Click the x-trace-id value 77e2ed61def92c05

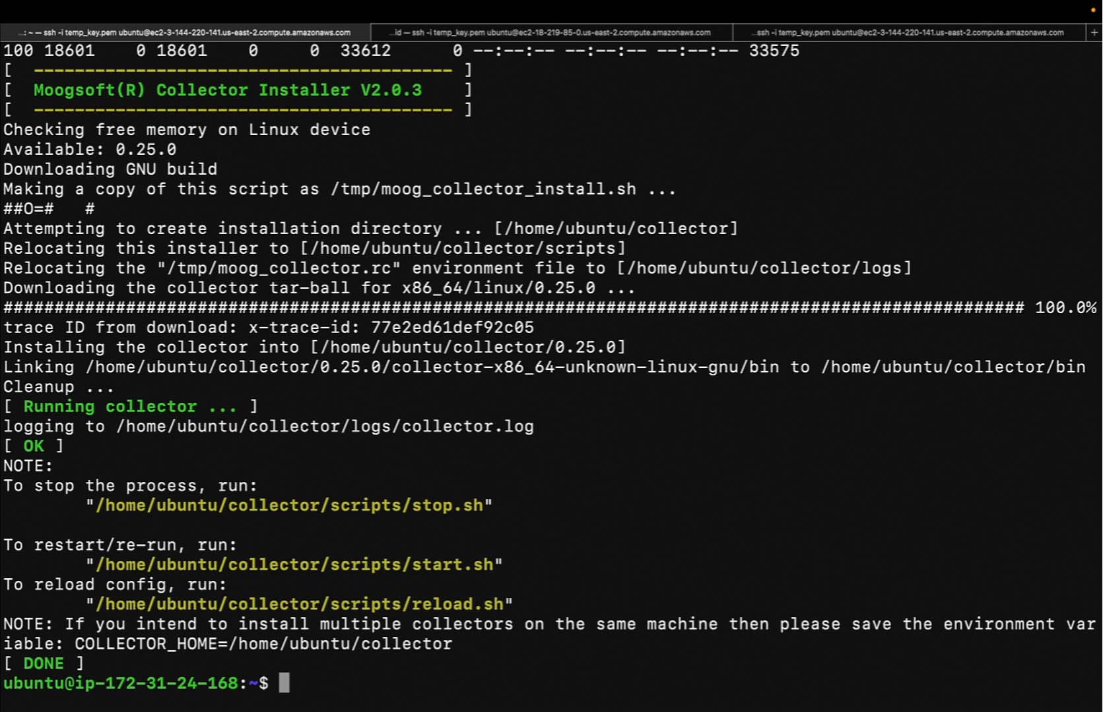tap(452, 328)
